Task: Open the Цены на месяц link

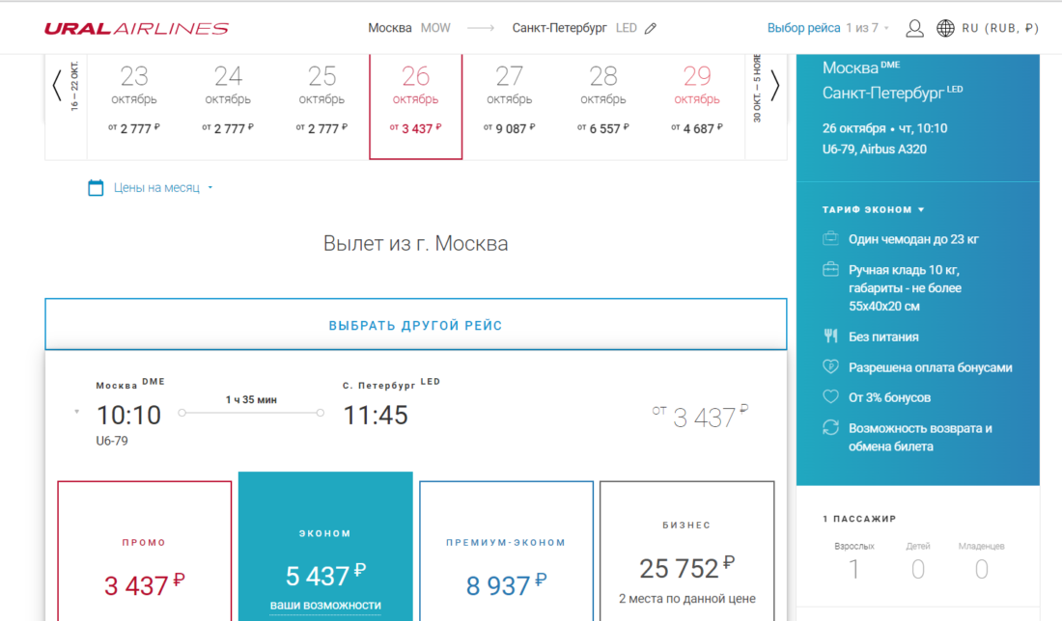Action: point(156,188)
